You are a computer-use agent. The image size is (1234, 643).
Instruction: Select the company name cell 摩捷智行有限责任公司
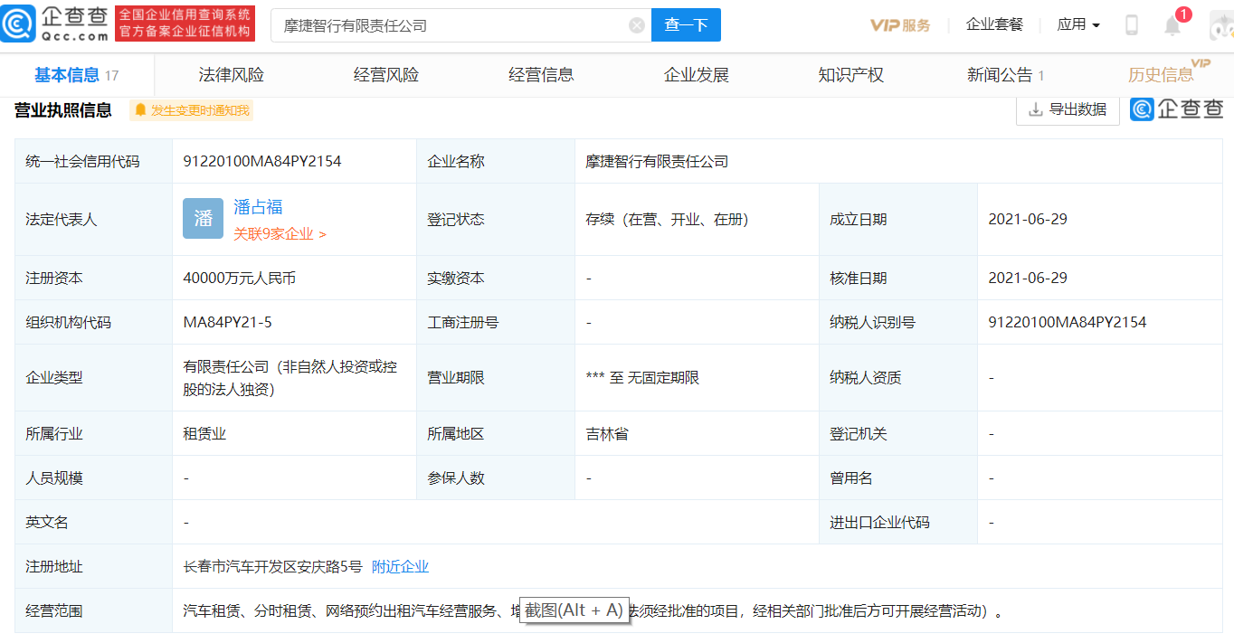[657, 161]
